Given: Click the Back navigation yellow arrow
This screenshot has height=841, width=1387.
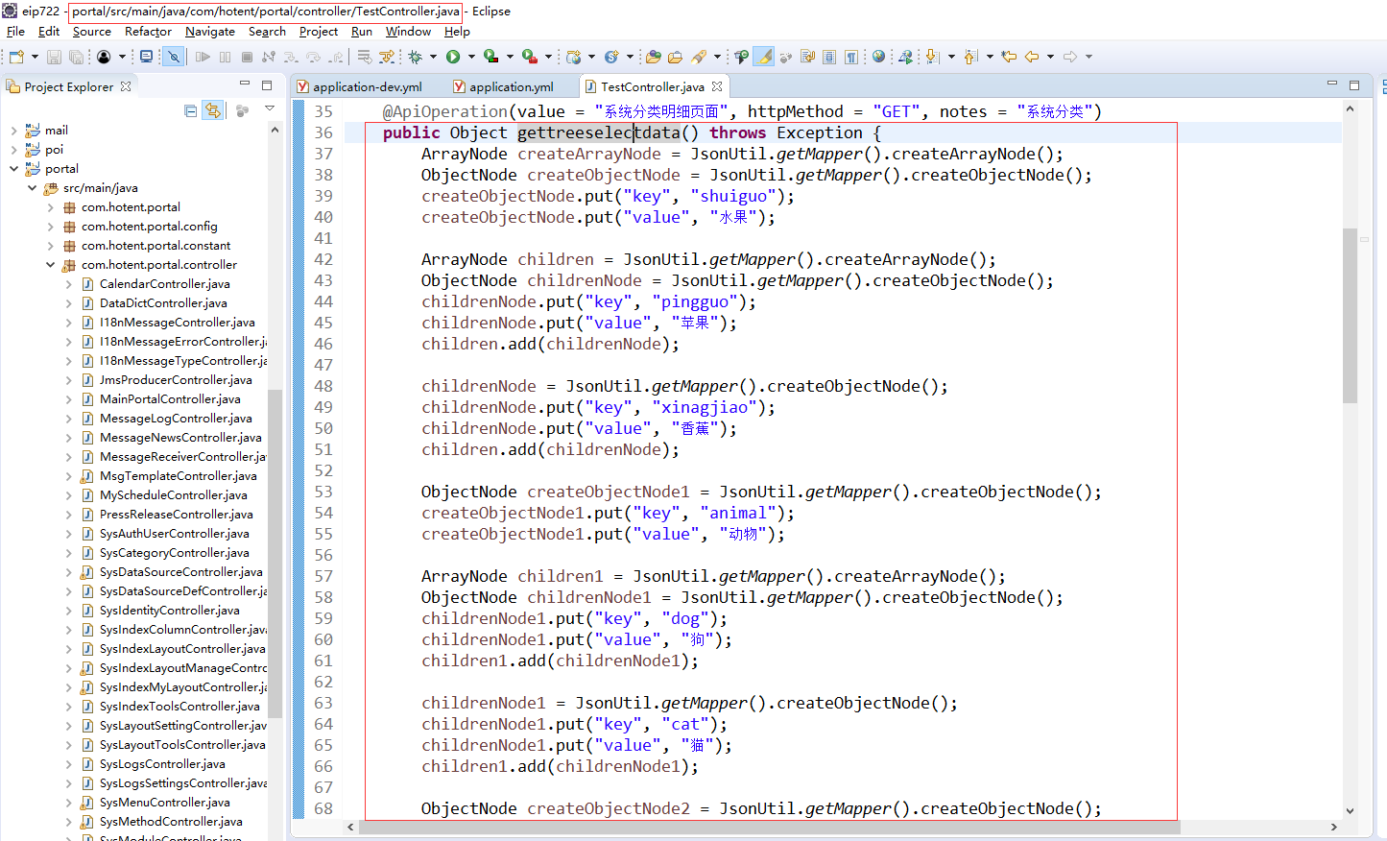Looking at the screenshot, I should tap(1032, 58).
